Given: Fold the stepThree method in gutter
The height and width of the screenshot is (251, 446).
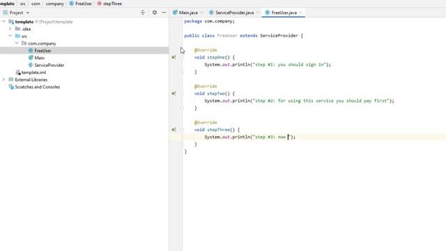Looking at the screenshot, I should pos(182,130).
